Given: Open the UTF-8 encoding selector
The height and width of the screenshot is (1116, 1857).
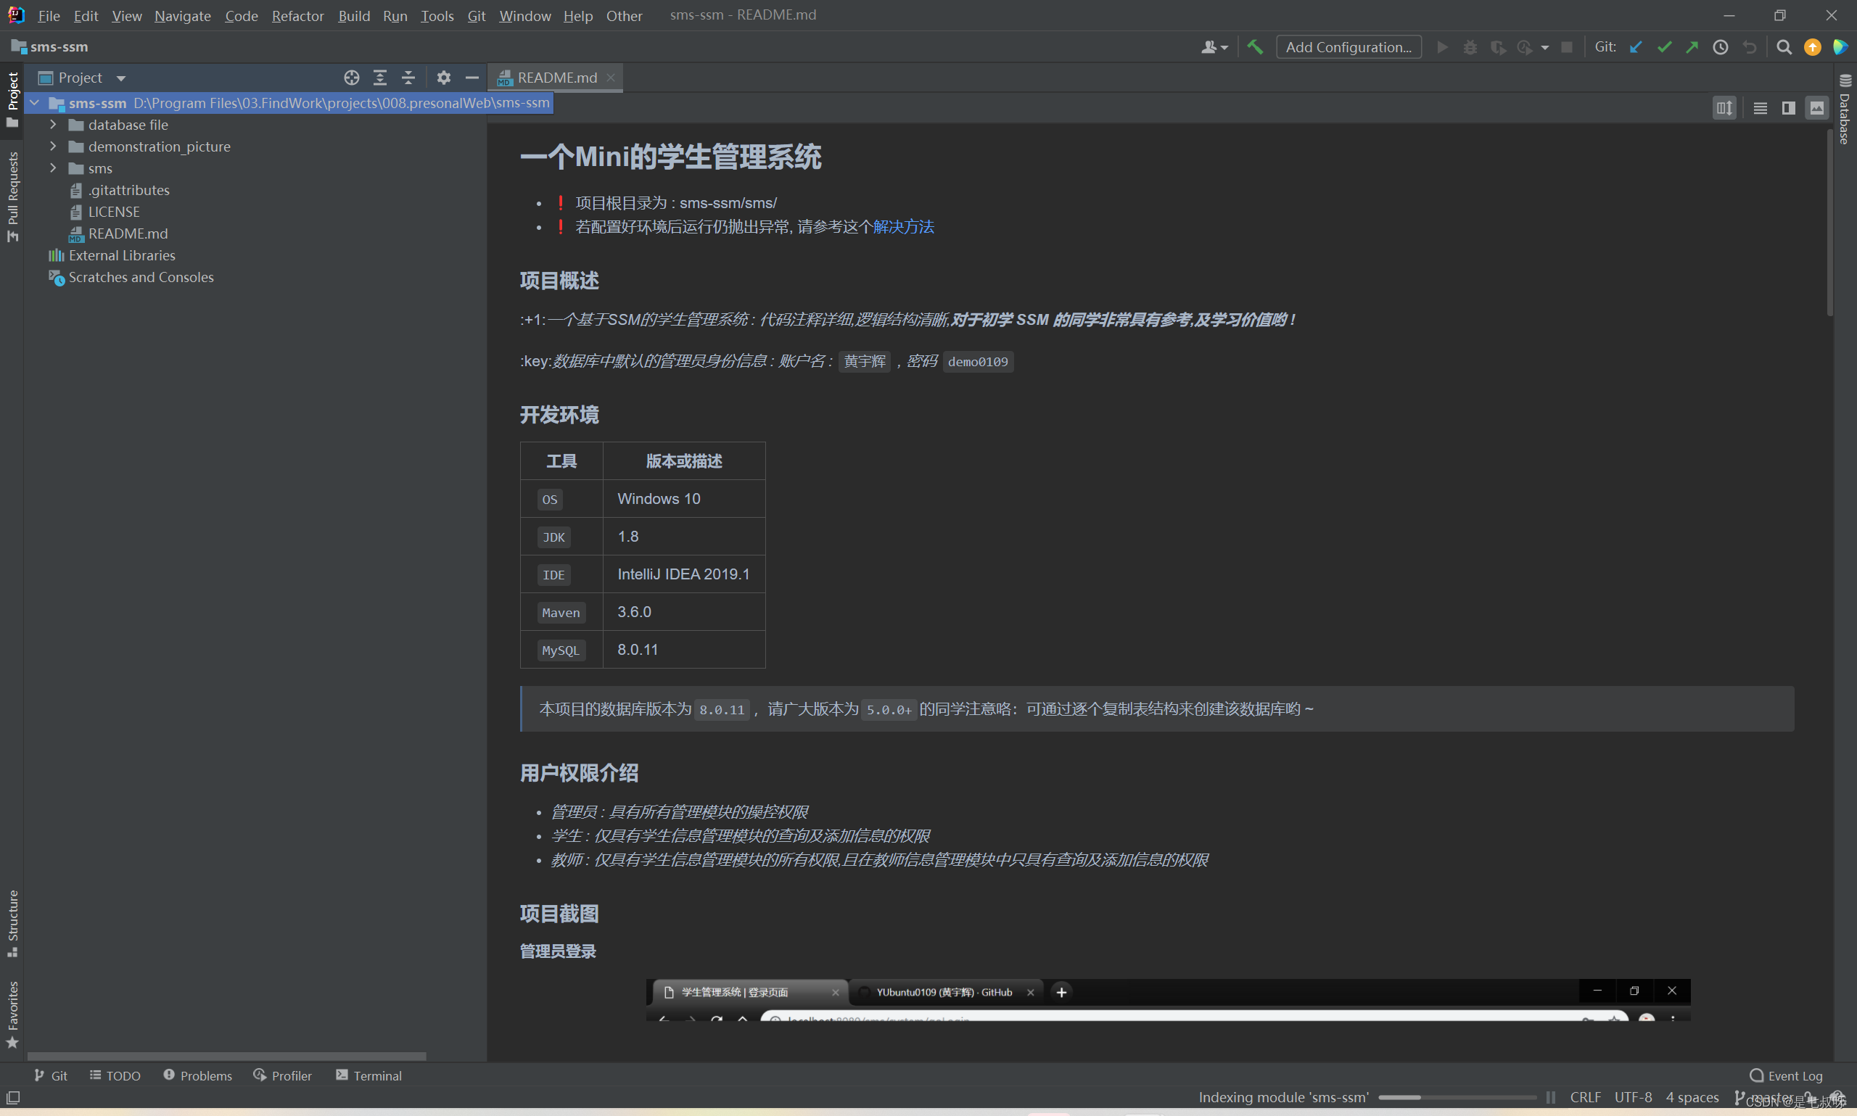Looking at the screenshot, I should [1633, 1097].
